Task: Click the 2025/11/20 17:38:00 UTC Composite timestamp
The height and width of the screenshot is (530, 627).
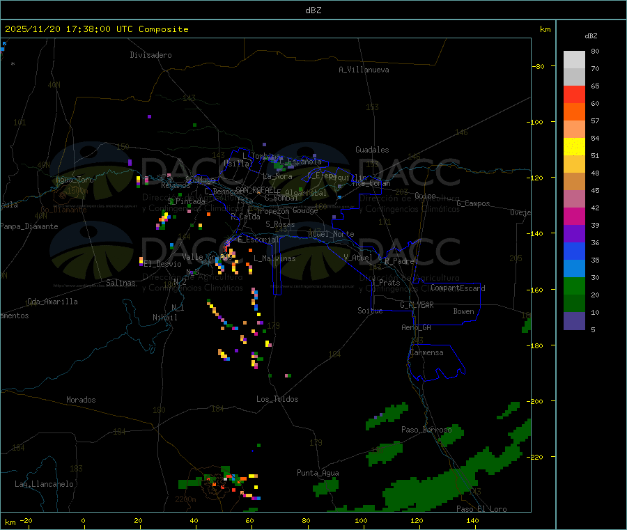Action: click(x=96, y=29)
